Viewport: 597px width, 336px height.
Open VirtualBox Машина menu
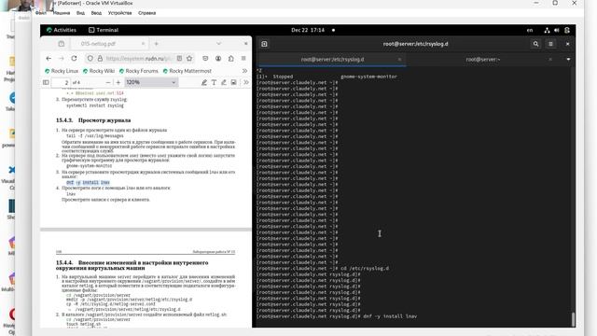pyautogui.click(x=62, y=13)
